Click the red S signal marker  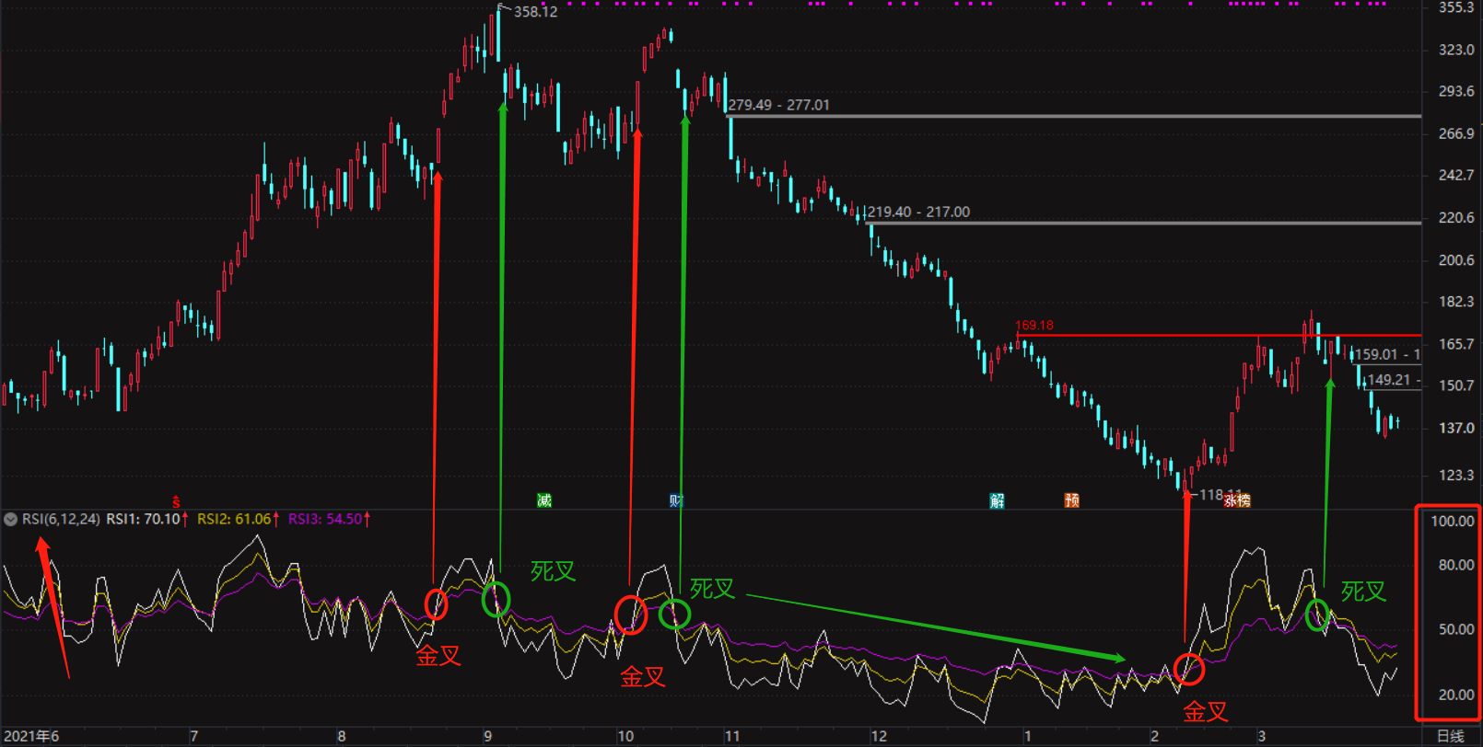click(x=176, y=501)
